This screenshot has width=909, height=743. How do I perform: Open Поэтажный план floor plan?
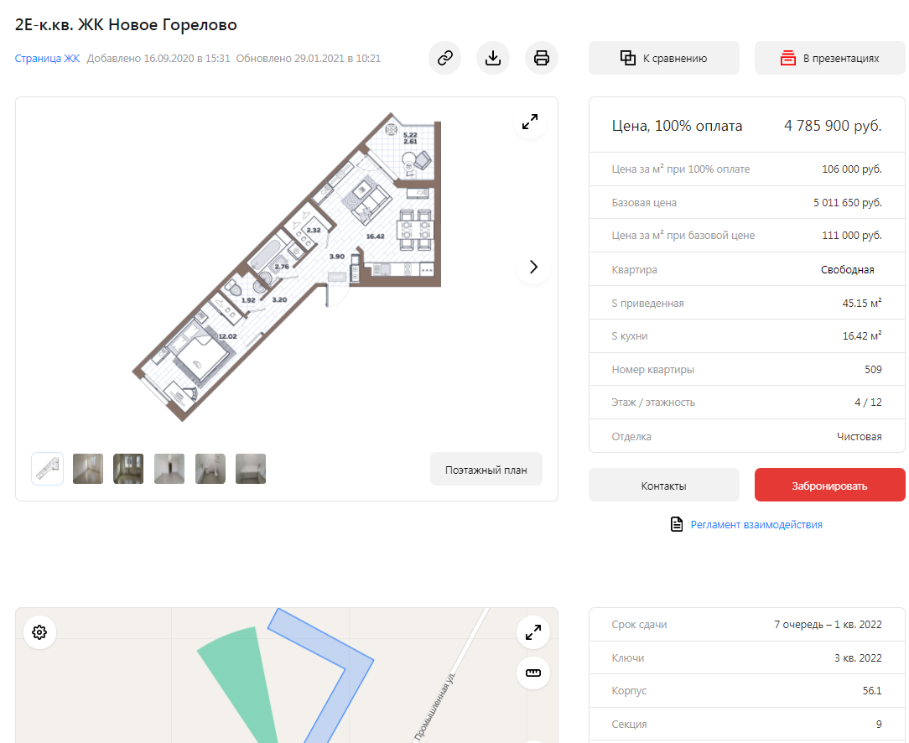click(486, 470)
